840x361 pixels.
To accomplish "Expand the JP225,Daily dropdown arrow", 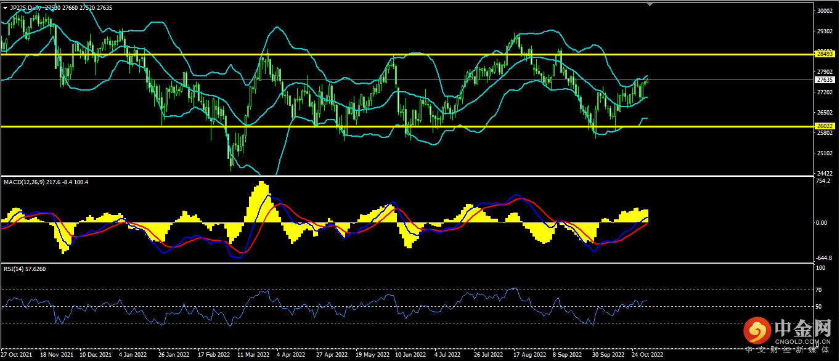I will (5, 8).
